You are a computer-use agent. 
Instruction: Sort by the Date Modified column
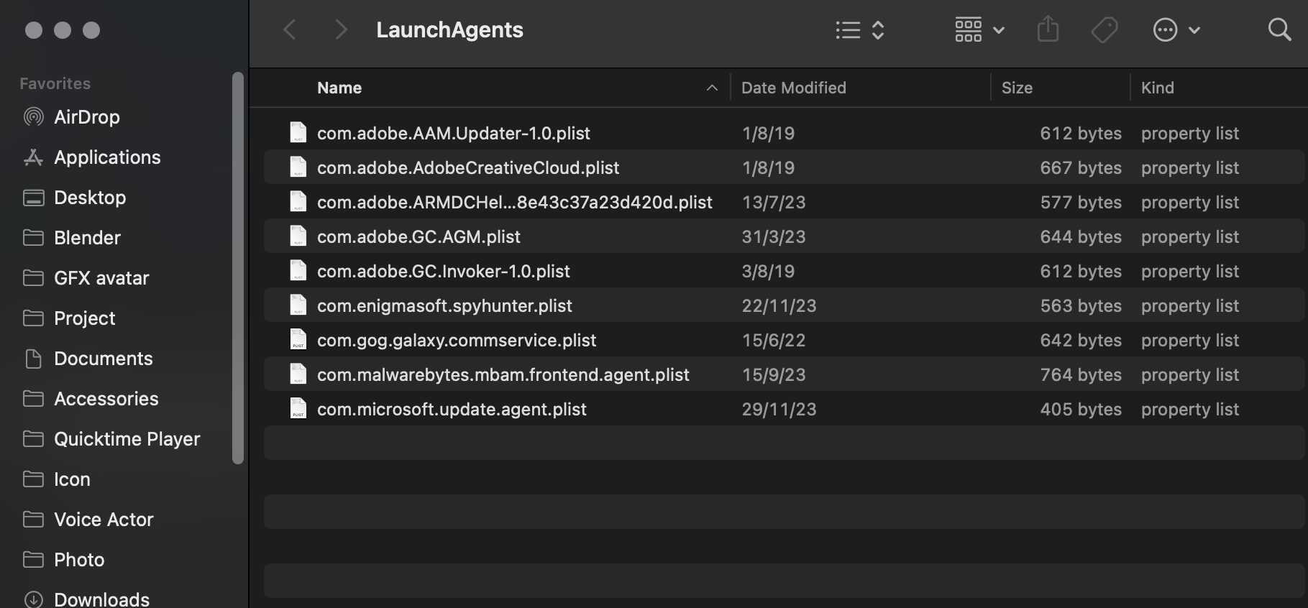793,88
